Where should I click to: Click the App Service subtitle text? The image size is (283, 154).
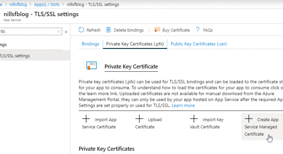(x=12, y=20)
